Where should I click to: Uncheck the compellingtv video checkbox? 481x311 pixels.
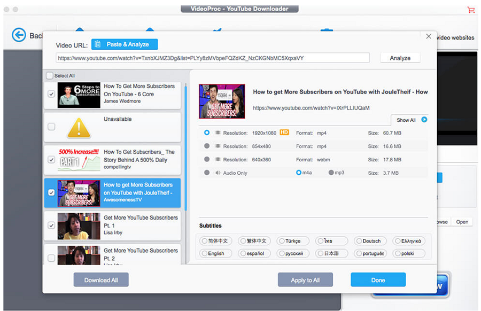pos(51,159)
